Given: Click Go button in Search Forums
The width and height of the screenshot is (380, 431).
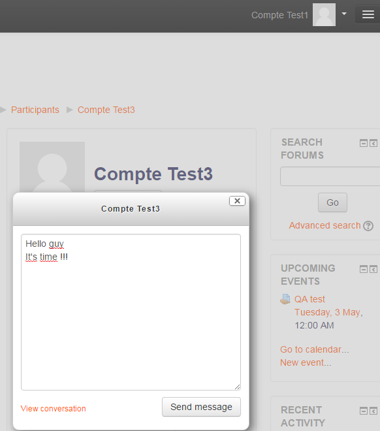Looking at the screenshot, I should tap(332, 202).
